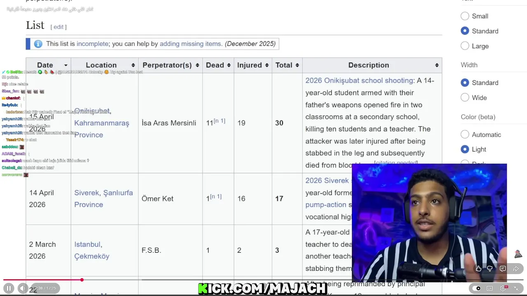This screenshot has width=527, height=296.
Task: Select the Standard text size option
Action: (x=465, y=31)
